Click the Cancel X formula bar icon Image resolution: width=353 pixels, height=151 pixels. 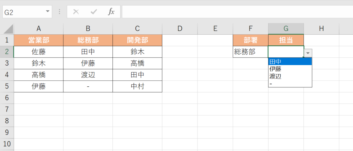76,12
